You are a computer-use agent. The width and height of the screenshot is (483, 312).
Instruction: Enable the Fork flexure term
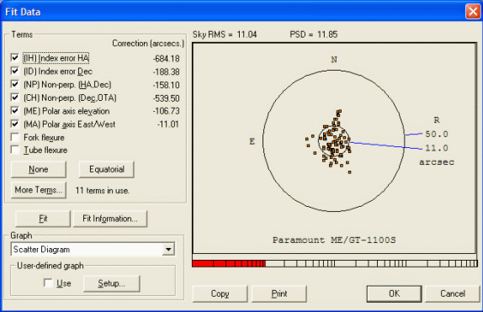click(14, 137)
